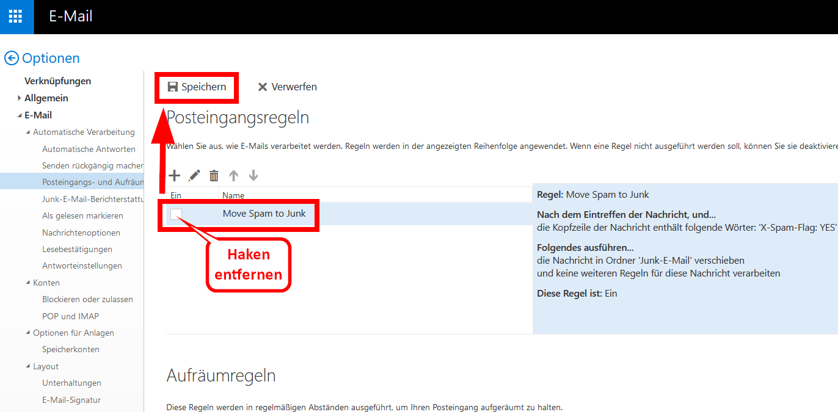Click the Optionen heading link
The height and width of the screenshot is (412, 838).
[51, 58]
